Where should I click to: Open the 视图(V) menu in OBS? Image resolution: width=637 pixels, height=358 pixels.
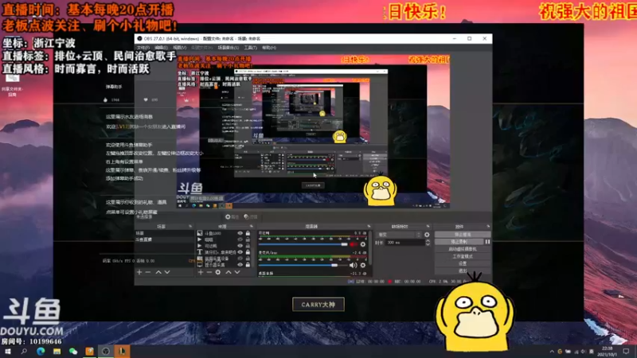[180, 48]
